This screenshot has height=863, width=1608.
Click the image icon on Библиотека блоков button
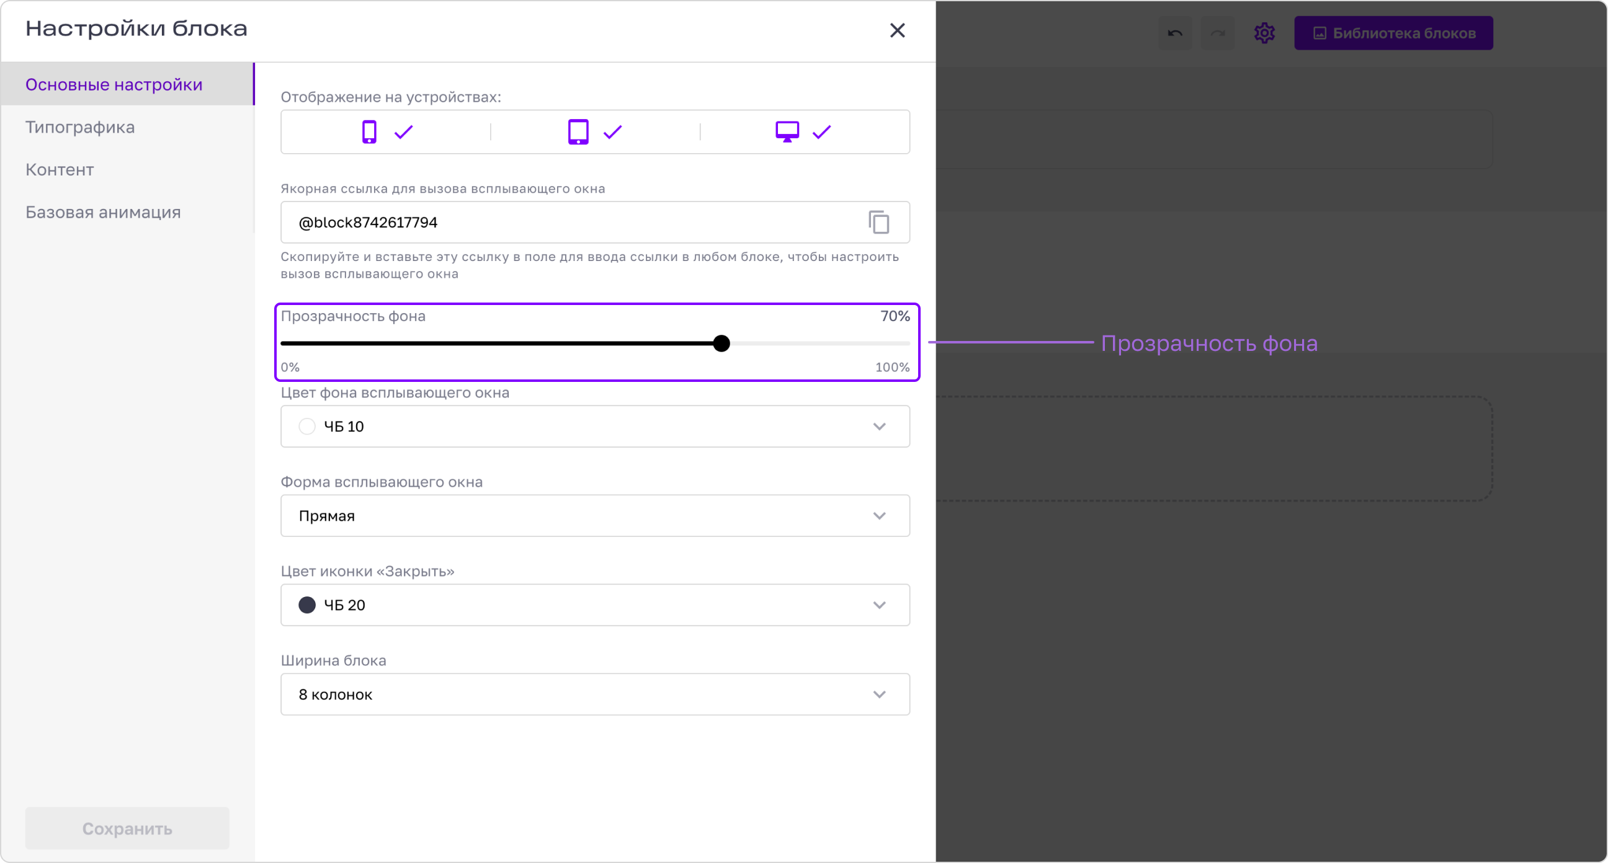click(x=1319, y=33)
